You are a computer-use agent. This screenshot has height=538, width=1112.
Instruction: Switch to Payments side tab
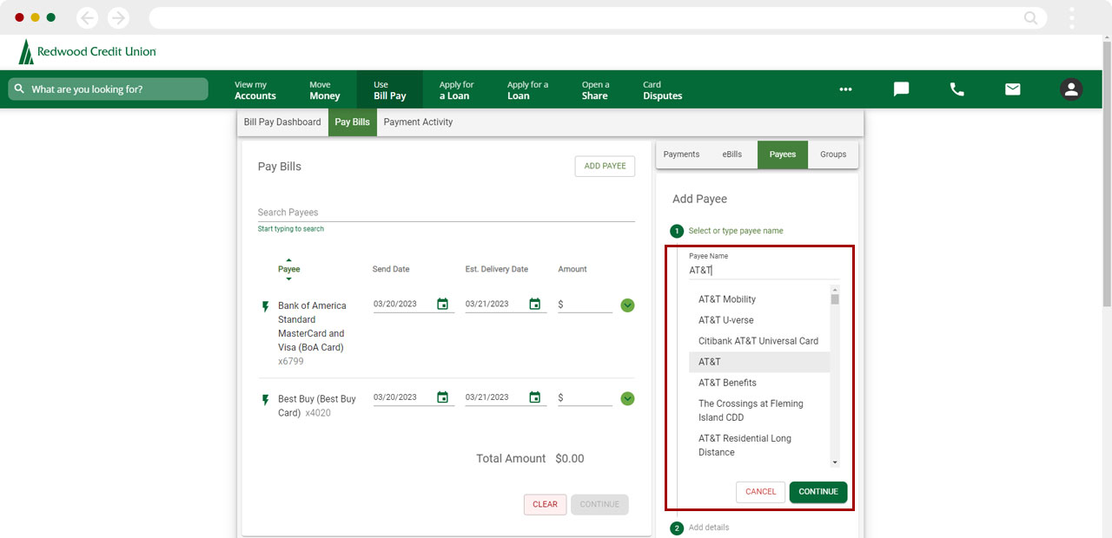(681, 154)
